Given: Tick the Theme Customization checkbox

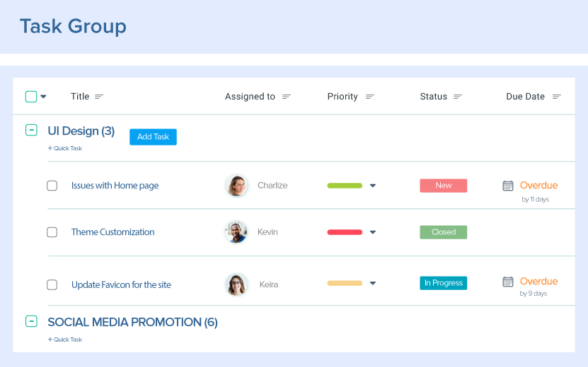Looking at the screenshot, I should pyautogui.click(x=52, y=232).
